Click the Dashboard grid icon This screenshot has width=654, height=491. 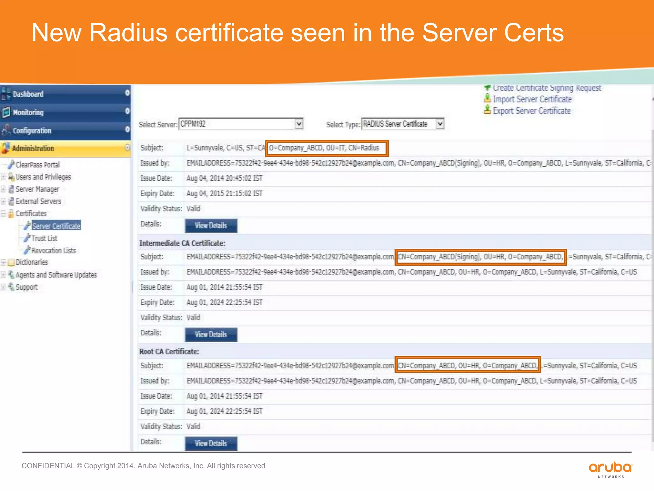[6, 94]
